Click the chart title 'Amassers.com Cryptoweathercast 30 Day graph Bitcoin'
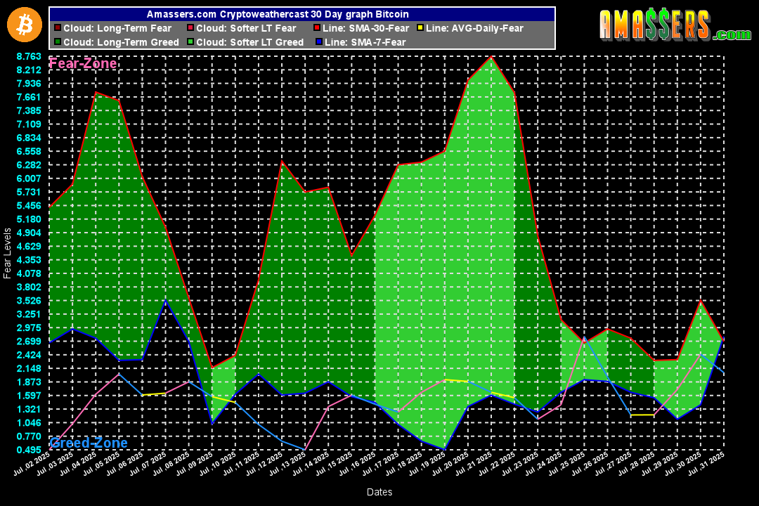Viewport: 759px width, 506px height. [x=278, y=15]
